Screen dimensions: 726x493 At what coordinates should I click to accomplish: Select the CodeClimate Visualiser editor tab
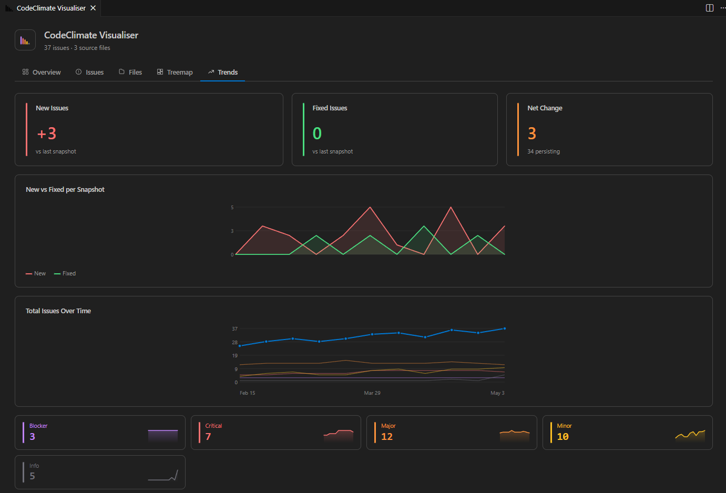pyautogui.click(x=51, y=8)
